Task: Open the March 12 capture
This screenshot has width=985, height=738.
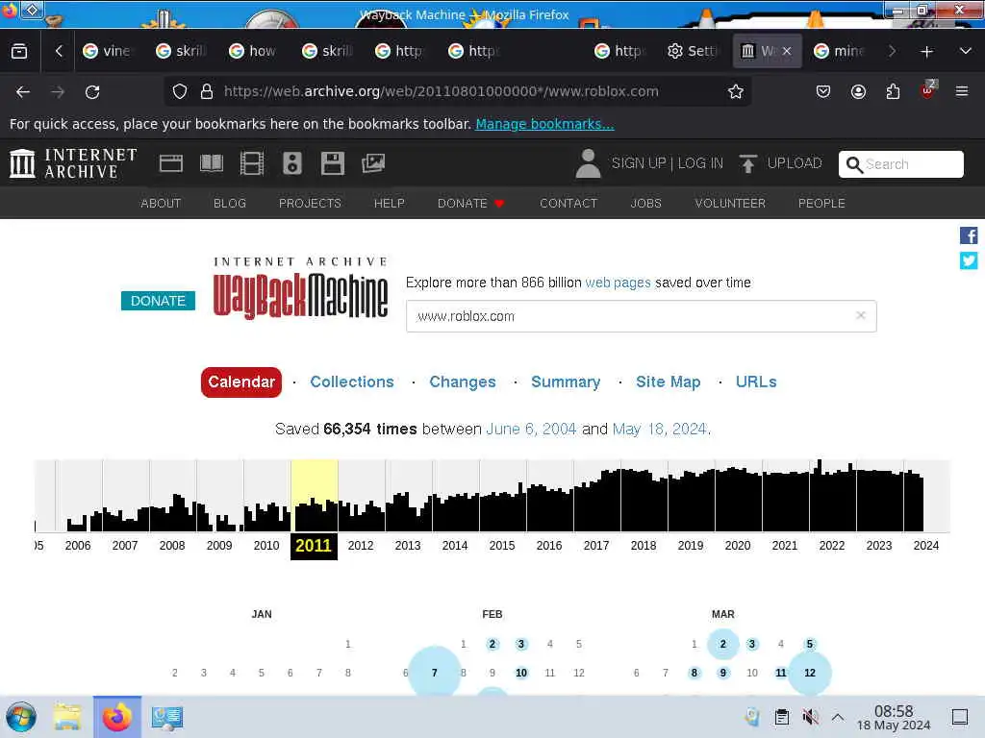Action: point(810,673)
